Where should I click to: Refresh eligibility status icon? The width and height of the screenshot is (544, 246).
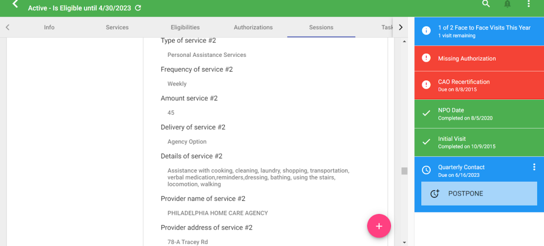pyautogui.click(x=138, y=7)
